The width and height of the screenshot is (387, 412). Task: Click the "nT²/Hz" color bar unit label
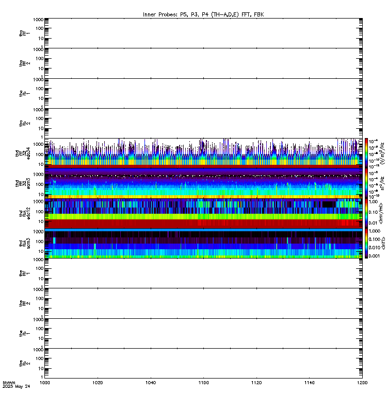pyautogui.click(x=383, y=183)
